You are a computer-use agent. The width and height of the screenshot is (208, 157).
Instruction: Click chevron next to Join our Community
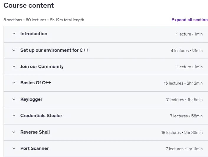point(14,67)
